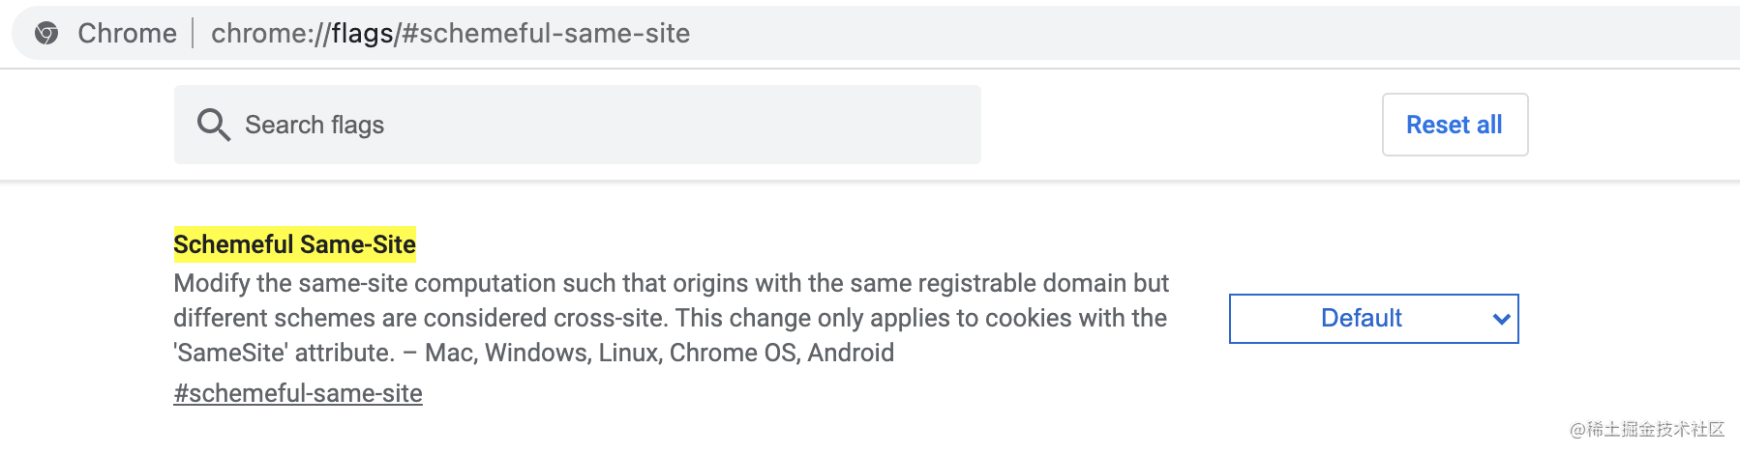
Task: Click the flag description starting 'Modify the same-site'
Action: 671,283
